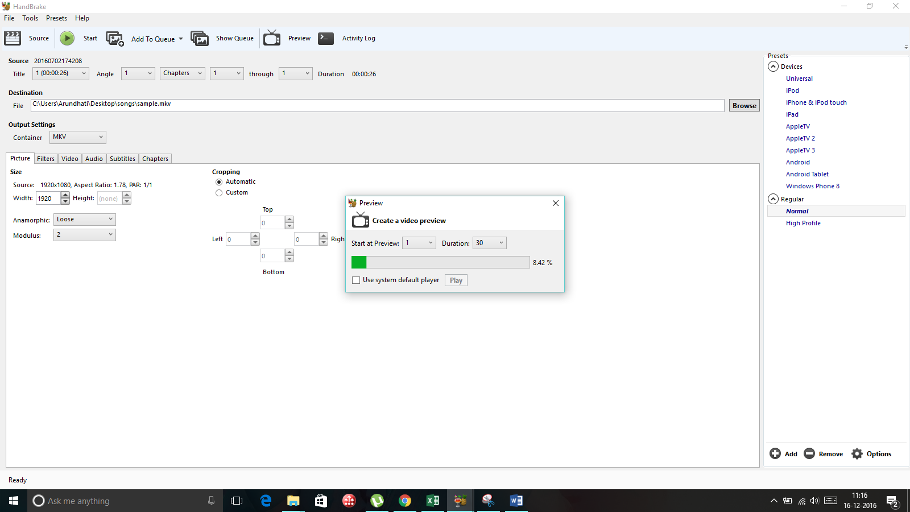The image size is (910, 512).
Task: Open the Presets menu
Action: pyautogui.click(x=56, y=18)
